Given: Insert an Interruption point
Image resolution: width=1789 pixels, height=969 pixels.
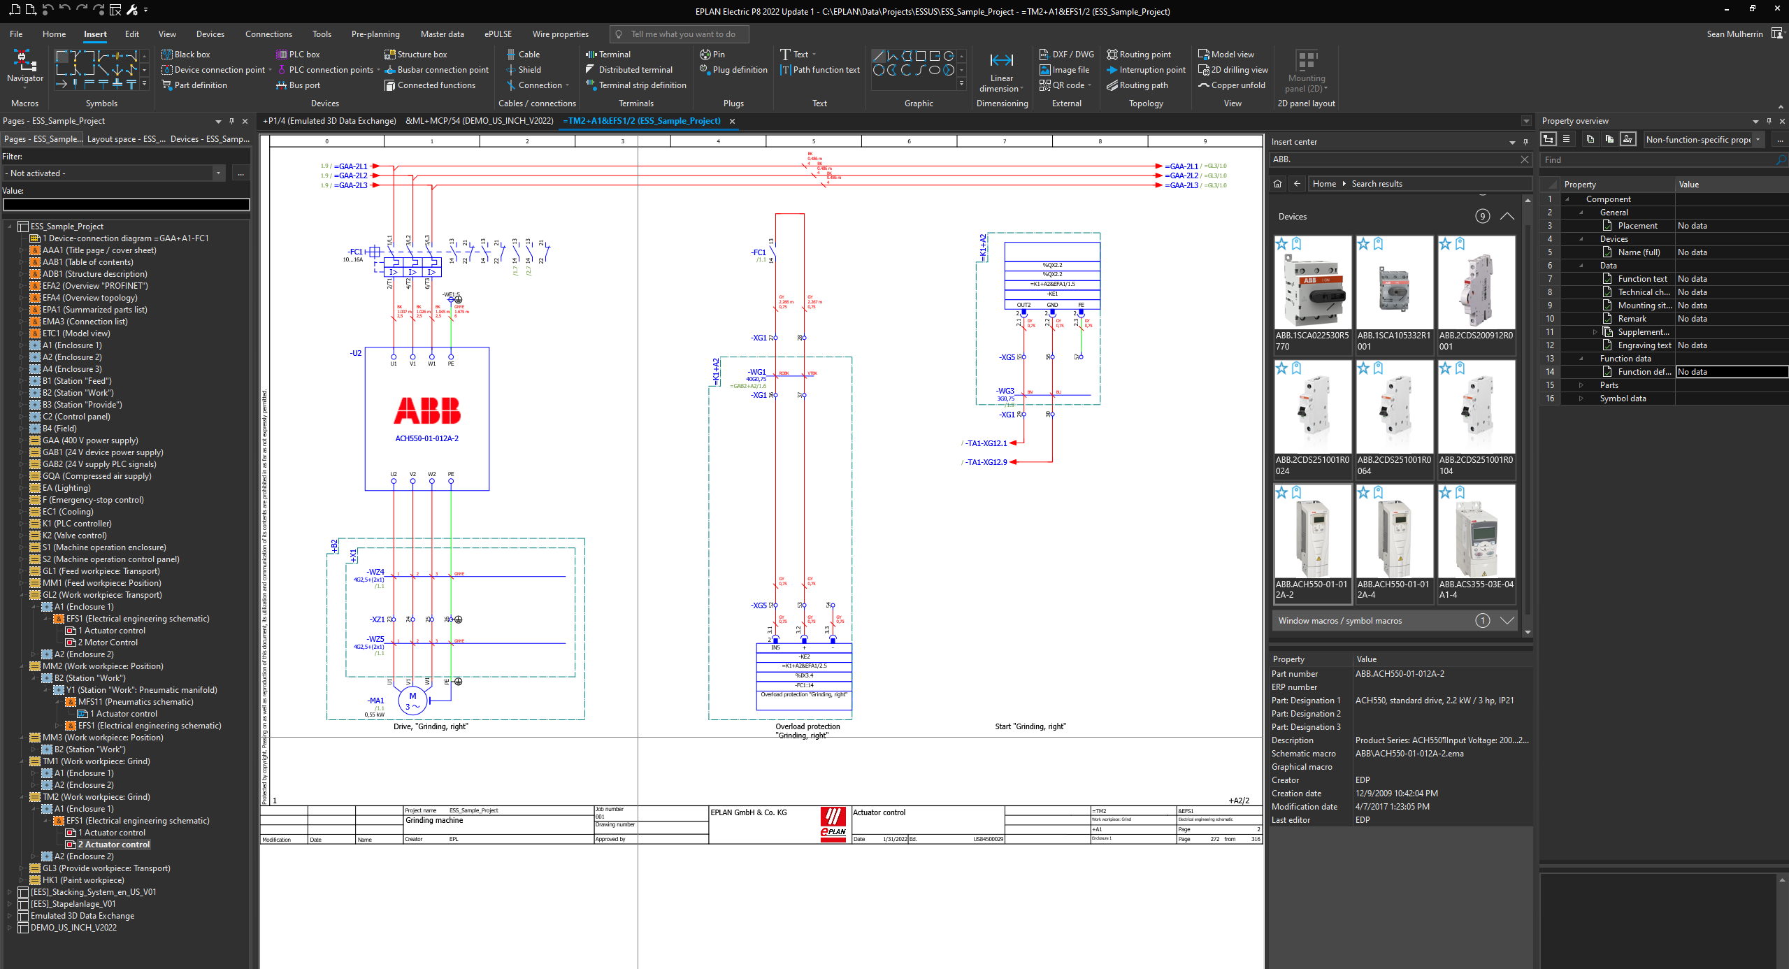Looking at the screenshot, I should (x=1146, y=69).
